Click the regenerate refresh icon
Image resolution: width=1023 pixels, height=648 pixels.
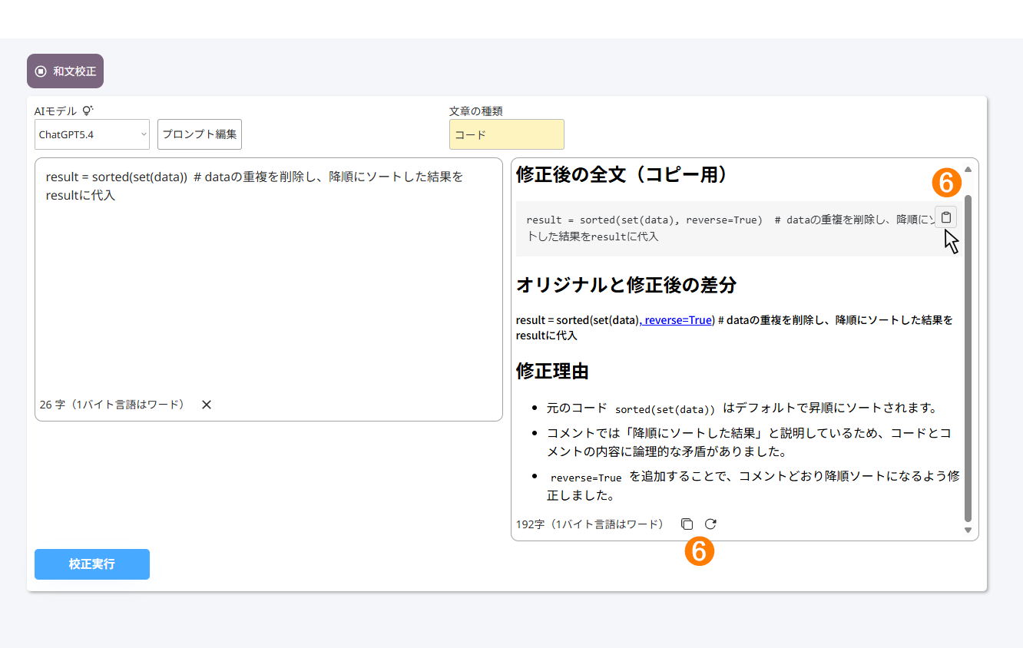click(x=710, y=524)
